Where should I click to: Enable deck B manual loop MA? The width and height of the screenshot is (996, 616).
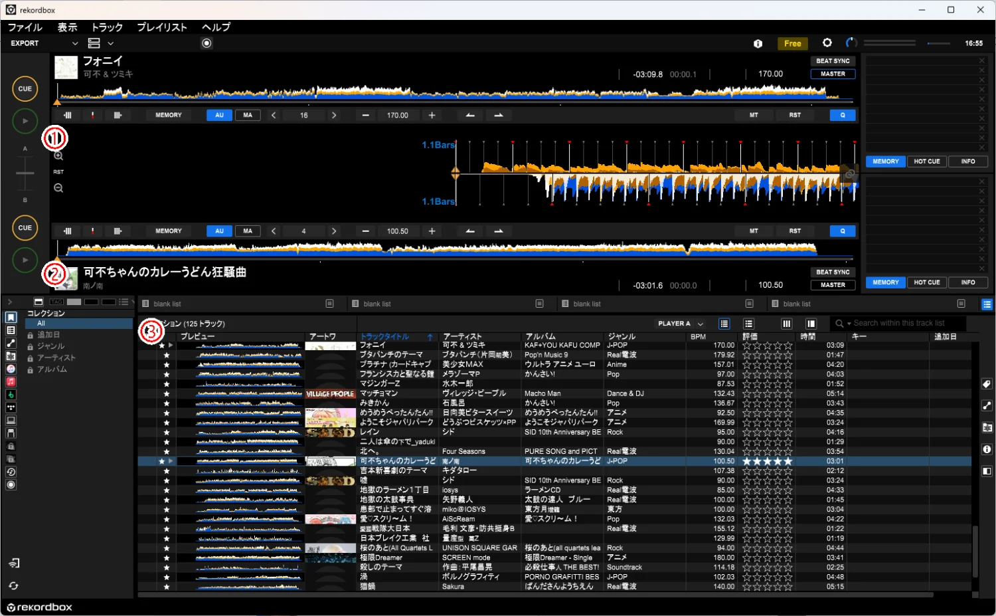tap(248, 231)
